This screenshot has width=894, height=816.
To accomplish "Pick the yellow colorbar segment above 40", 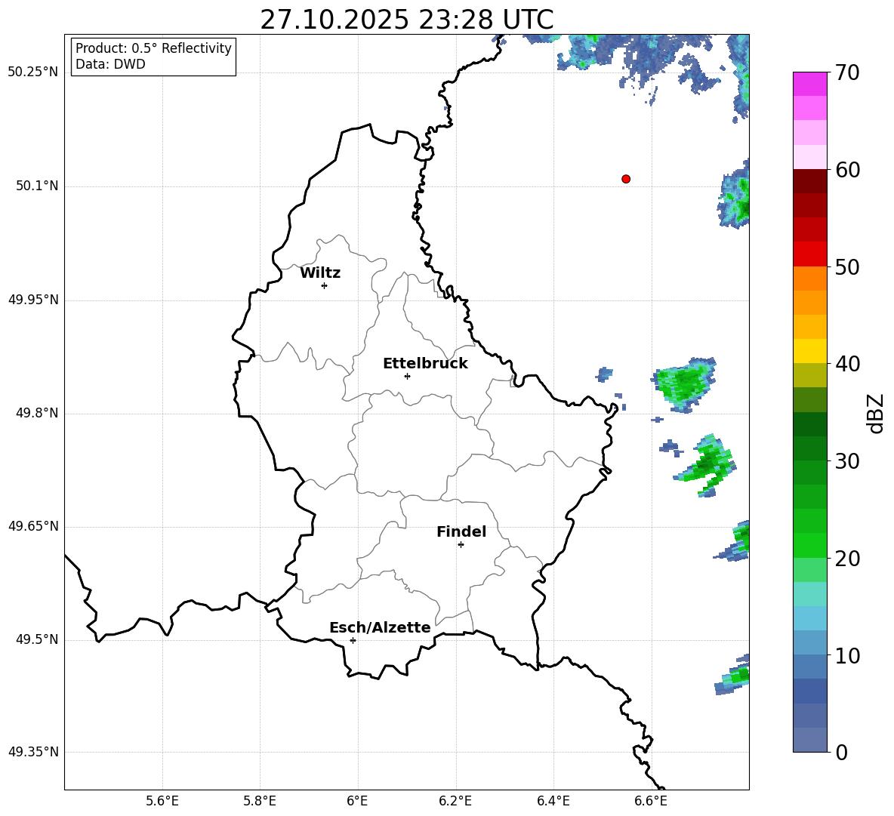I will [x=810, y=351].
